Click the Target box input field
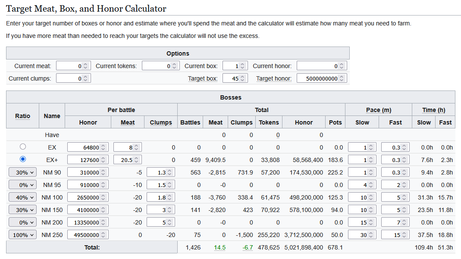The width and height of the screenshot is (461, 259). pyautogui.click(x=235, y=78)
